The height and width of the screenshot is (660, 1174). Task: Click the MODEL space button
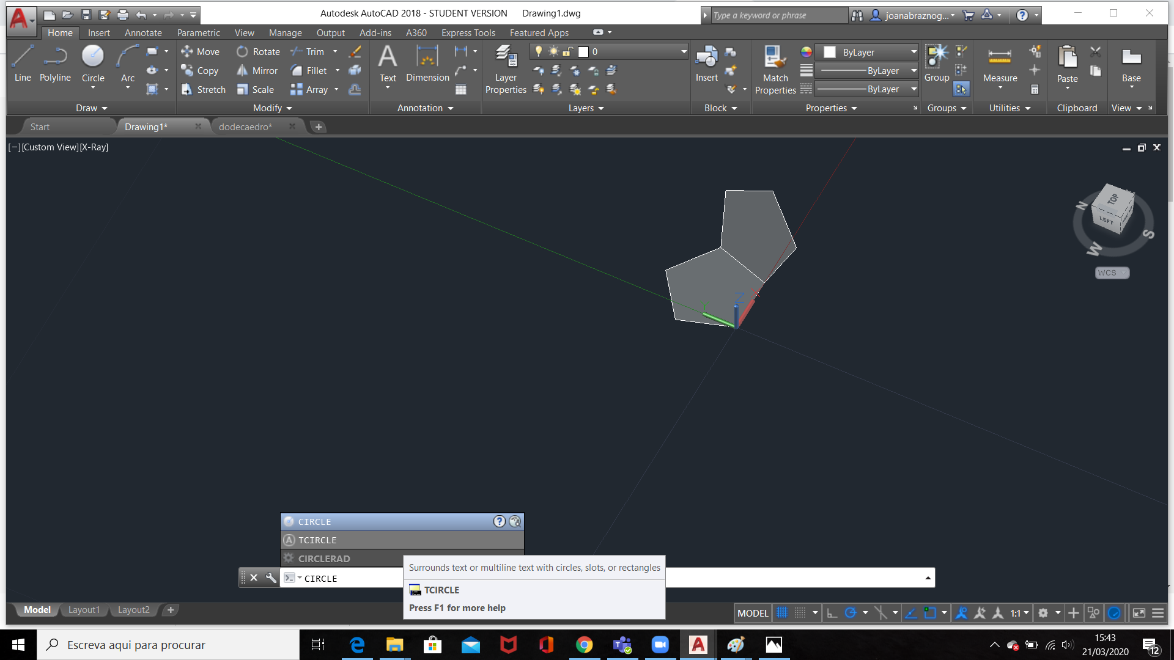coord(752,612)
